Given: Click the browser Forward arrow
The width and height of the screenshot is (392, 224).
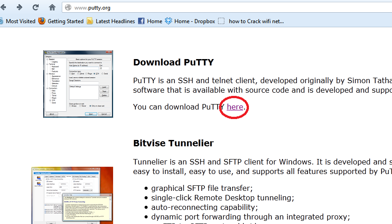Looking at the screenshot, I should click(x=19, y=8).
